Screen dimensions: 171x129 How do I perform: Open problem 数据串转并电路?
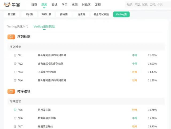click(47, 118)
